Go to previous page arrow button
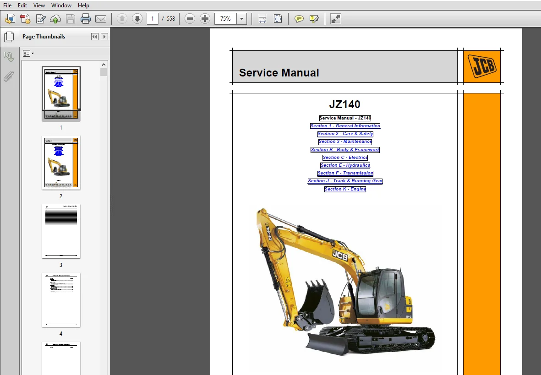Image resolution: width=541 pixels, height=375 pixels. [122, 19]
